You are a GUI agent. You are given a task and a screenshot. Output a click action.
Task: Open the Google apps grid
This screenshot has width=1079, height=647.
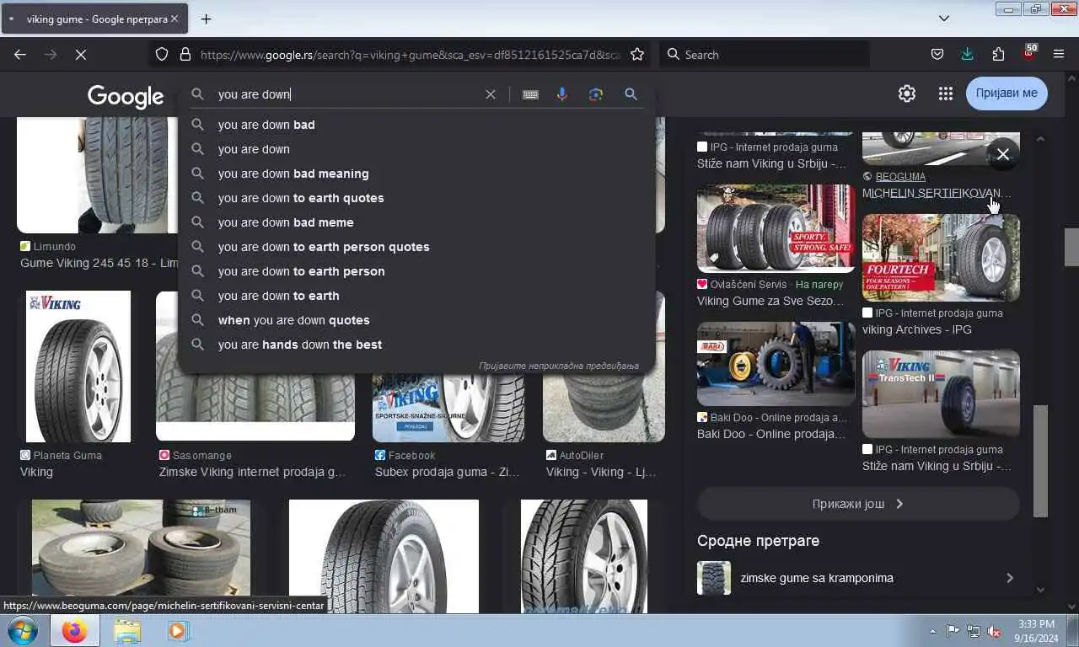(946, 94)
